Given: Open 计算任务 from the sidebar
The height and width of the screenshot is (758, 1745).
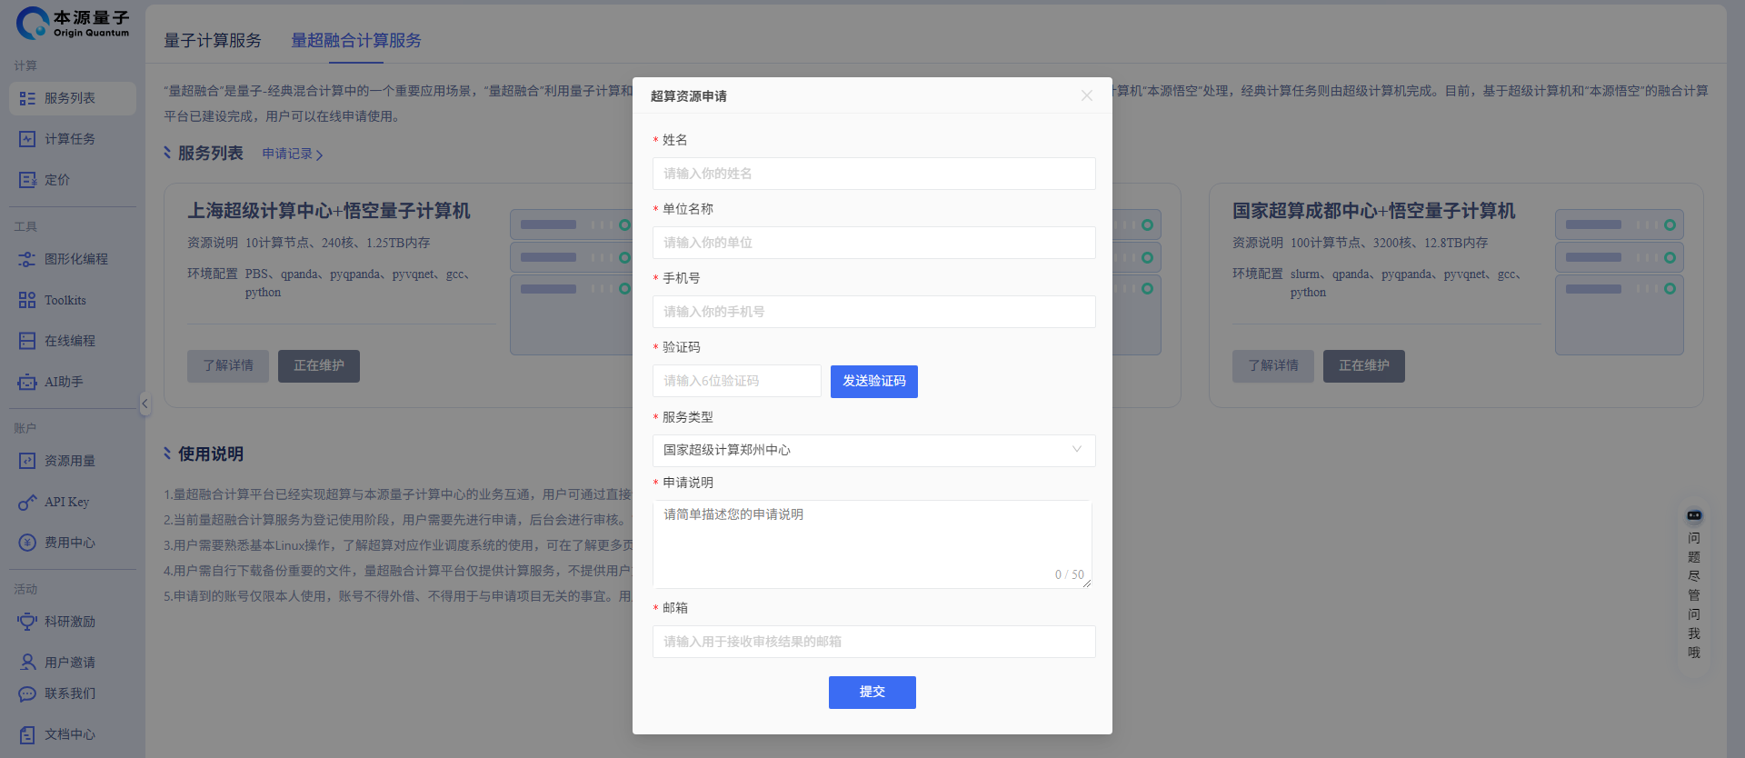Looking at the screenshot, I should point(27,139).
